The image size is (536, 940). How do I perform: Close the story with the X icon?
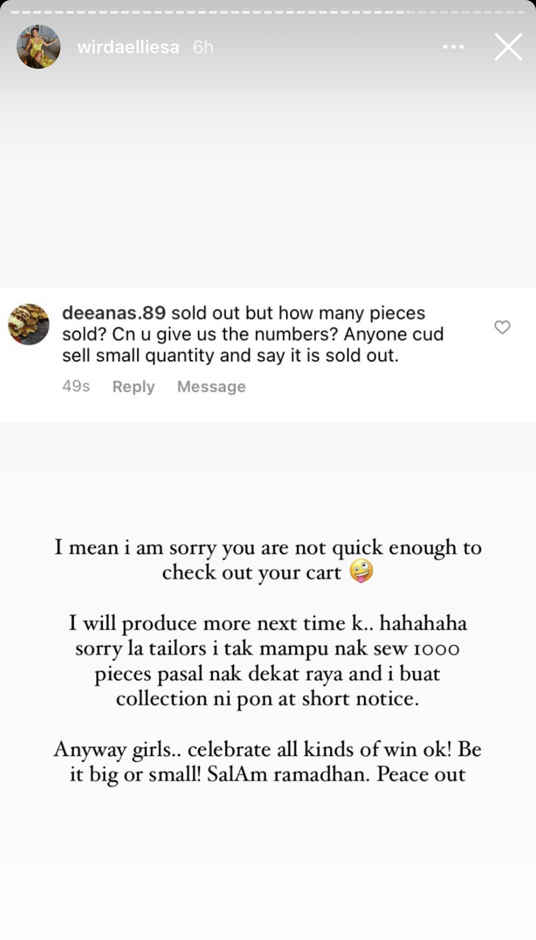tap(508, 47)
